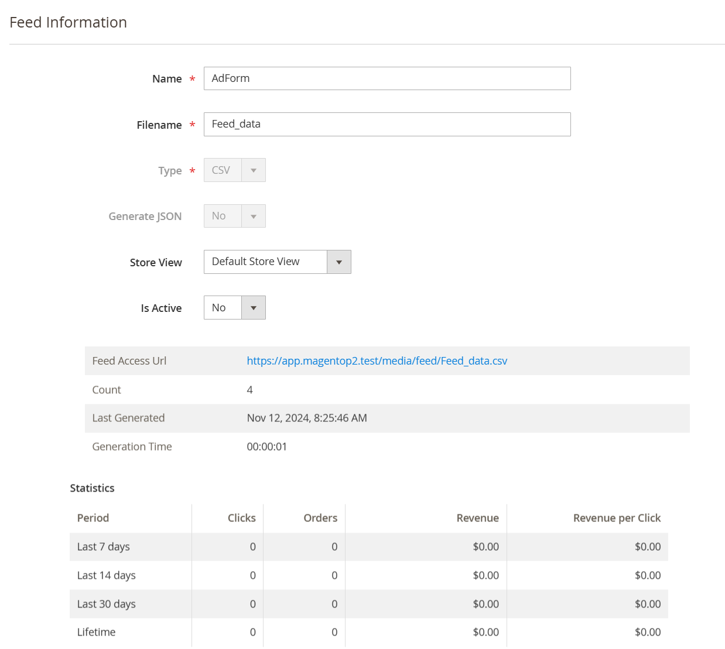Open the Type dropdown showing CSV
This screenshot has width=725, height=649.
[234, 170]
